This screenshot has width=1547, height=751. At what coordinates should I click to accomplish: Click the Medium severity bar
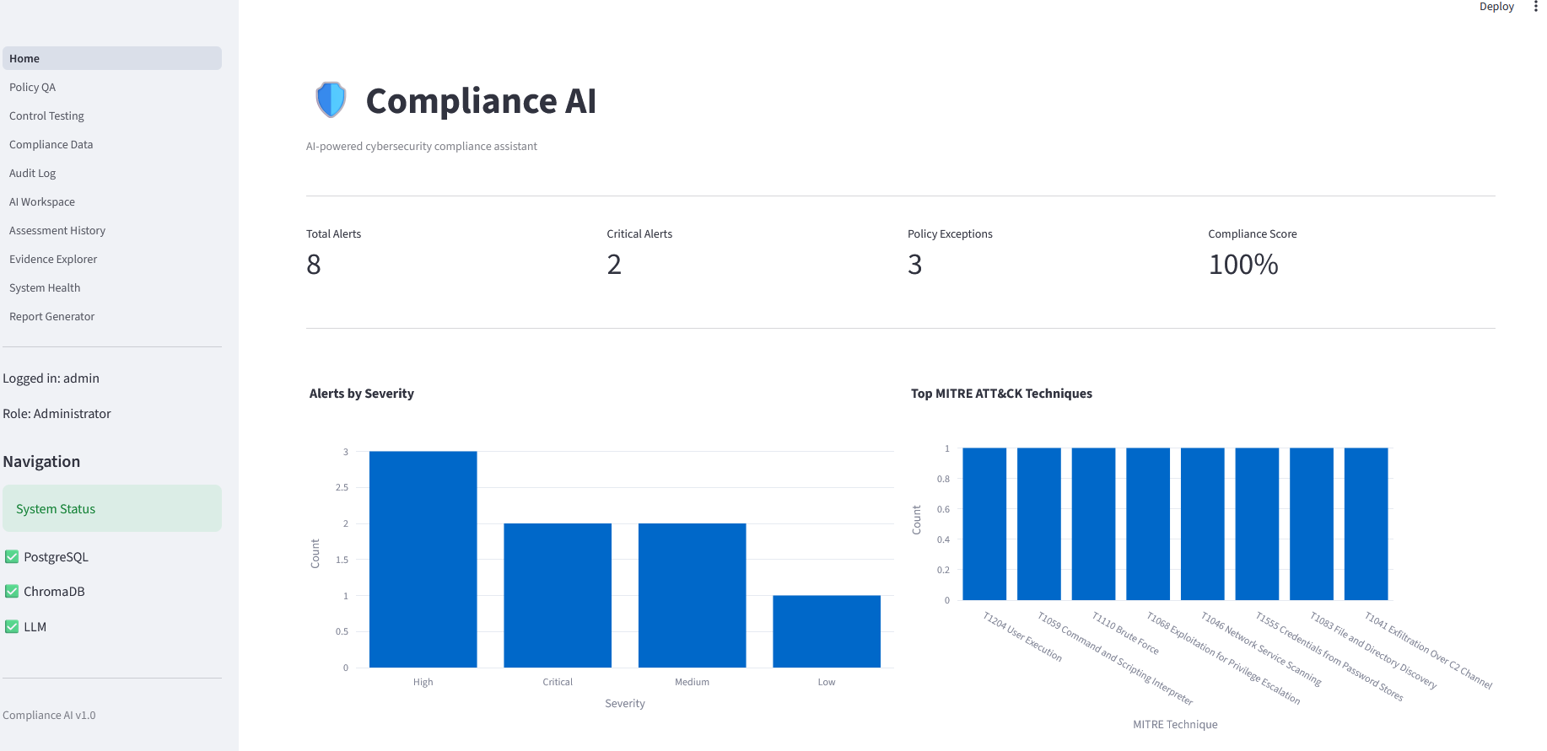pos(693,596)
